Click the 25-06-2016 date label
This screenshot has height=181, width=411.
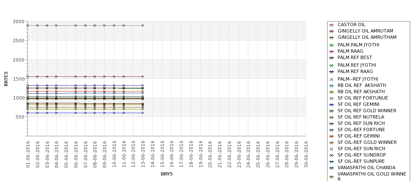[x=258, y=154]
